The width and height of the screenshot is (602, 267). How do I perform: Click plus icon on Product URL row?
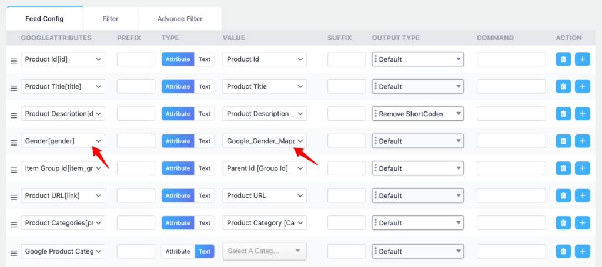click(x=582, y=195)
